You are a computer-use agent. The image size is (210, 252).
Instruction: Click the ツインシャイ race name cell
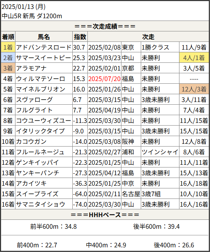(160, 152)
